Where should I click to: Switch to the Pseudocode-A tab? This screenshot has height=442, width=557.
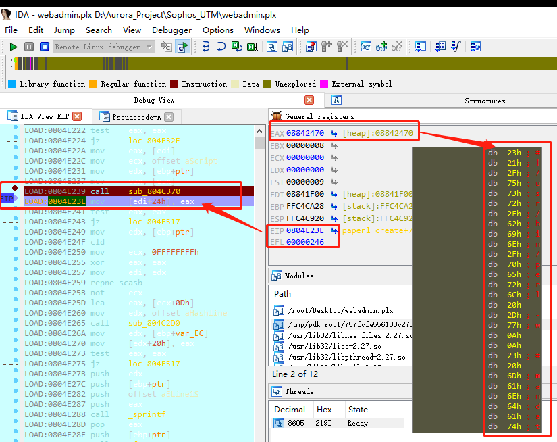(x=136, y=117)
